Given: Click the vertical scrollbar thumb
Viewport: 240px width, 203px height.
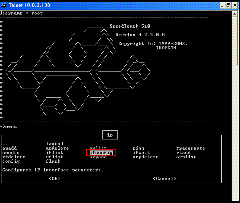Looking at the screenshot, I should 235,41.
